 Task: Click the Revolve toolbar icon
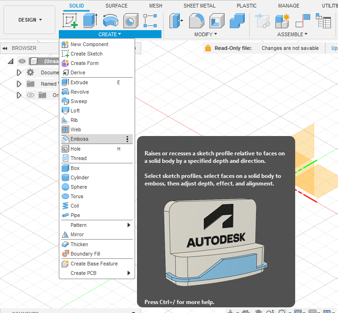click(x=110, y=21)
